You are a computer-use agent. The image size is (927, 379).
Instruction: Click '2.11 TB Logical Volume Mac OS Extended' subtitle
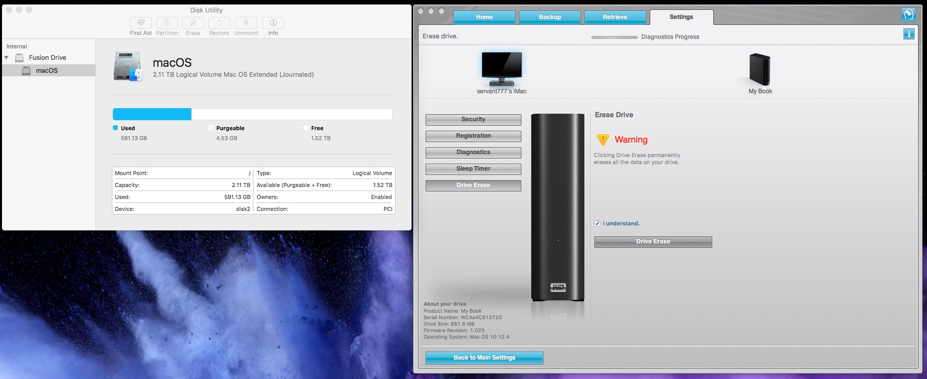point(233,75)
